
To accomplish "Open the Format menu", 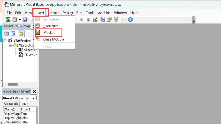I will point(53,13).
